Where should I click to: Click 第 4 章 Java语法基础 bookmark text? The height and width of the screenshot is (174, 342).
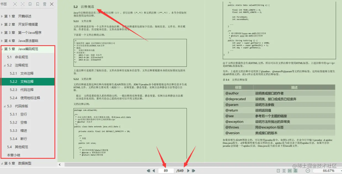point(21,41)
